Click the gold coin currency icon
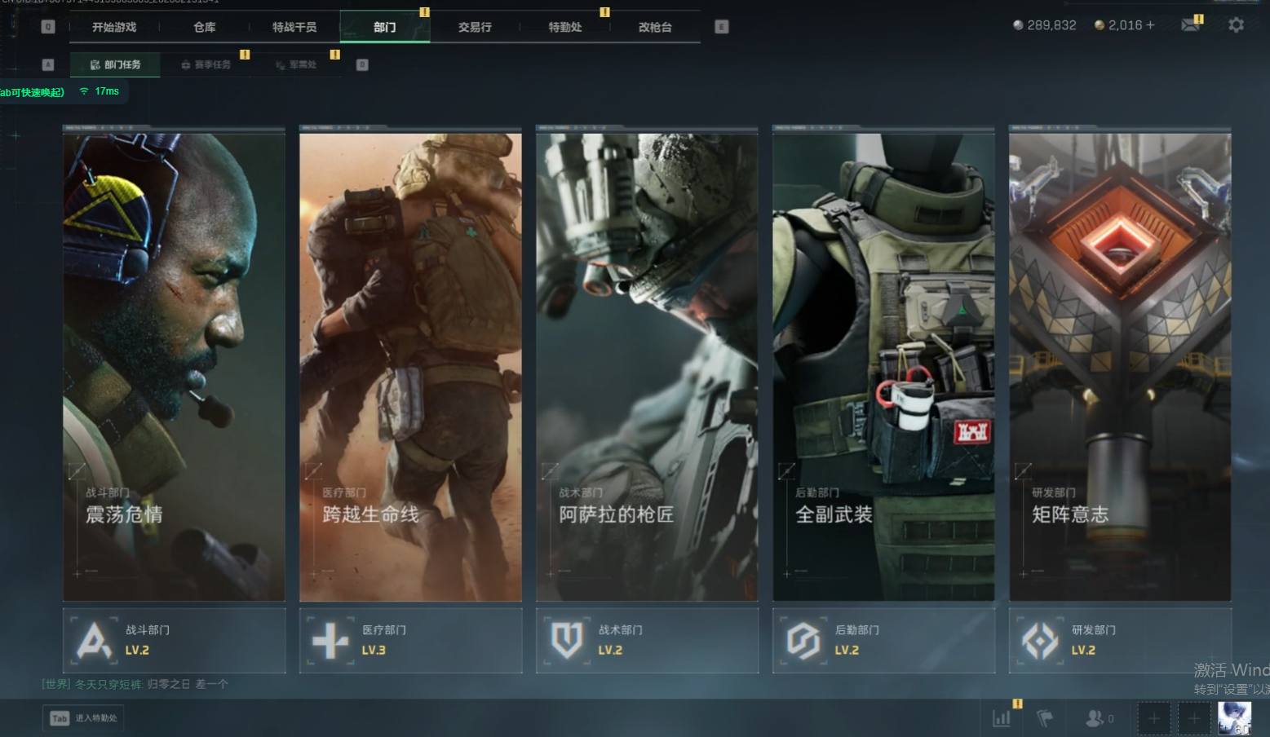The height and width of the screenshot is (737, 1270). click(x=1100, y=25)
